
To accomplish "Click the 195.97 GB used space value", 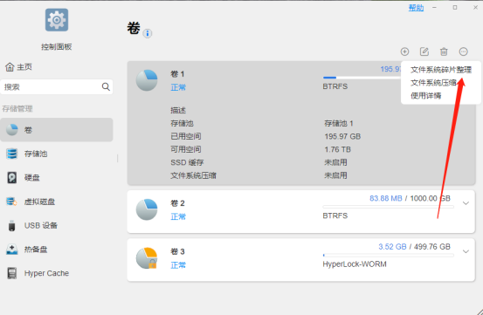I will point(342,136).
